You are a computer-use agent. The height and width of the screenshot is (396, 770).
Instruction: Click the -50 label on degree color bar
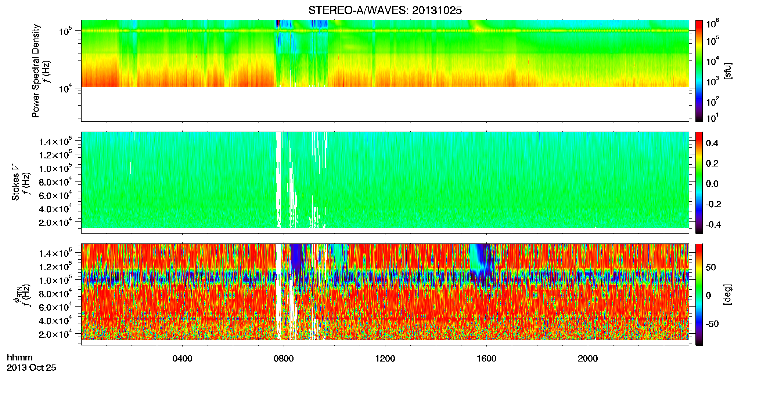pyautogui.click(x=712, y=324)
